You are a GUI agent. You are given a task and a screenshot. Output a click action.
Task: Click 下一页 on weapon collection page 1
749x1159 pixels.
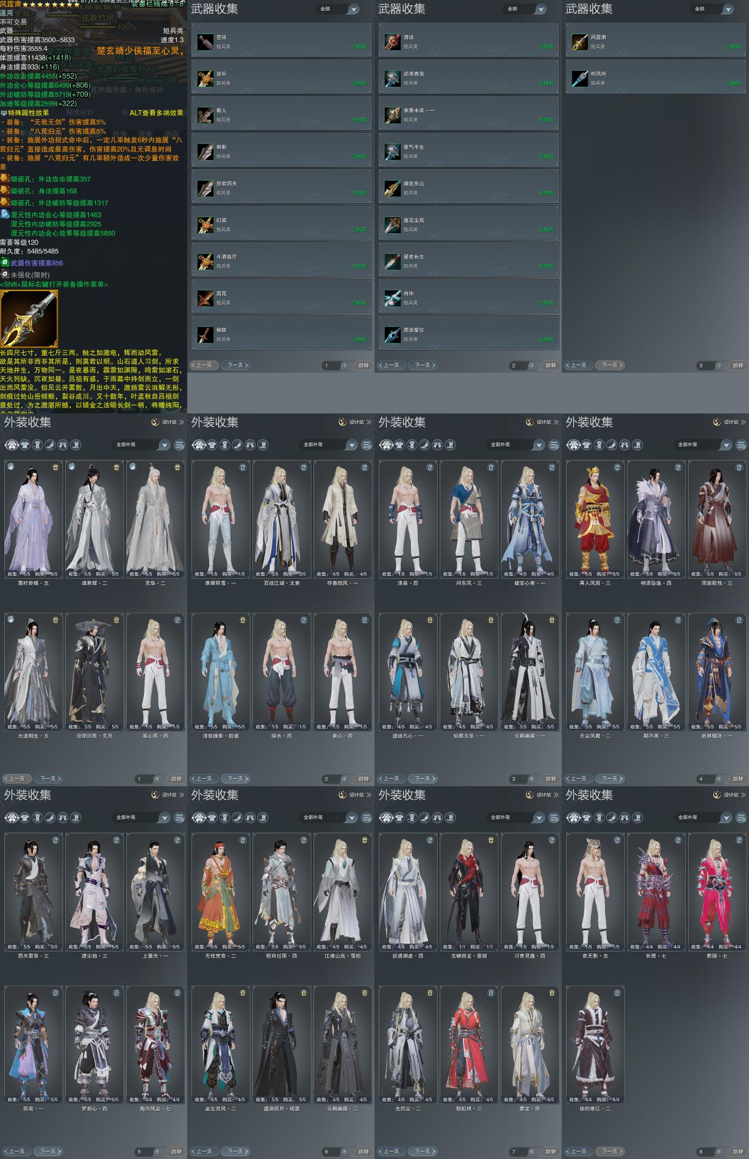click(x=235, y=365)
